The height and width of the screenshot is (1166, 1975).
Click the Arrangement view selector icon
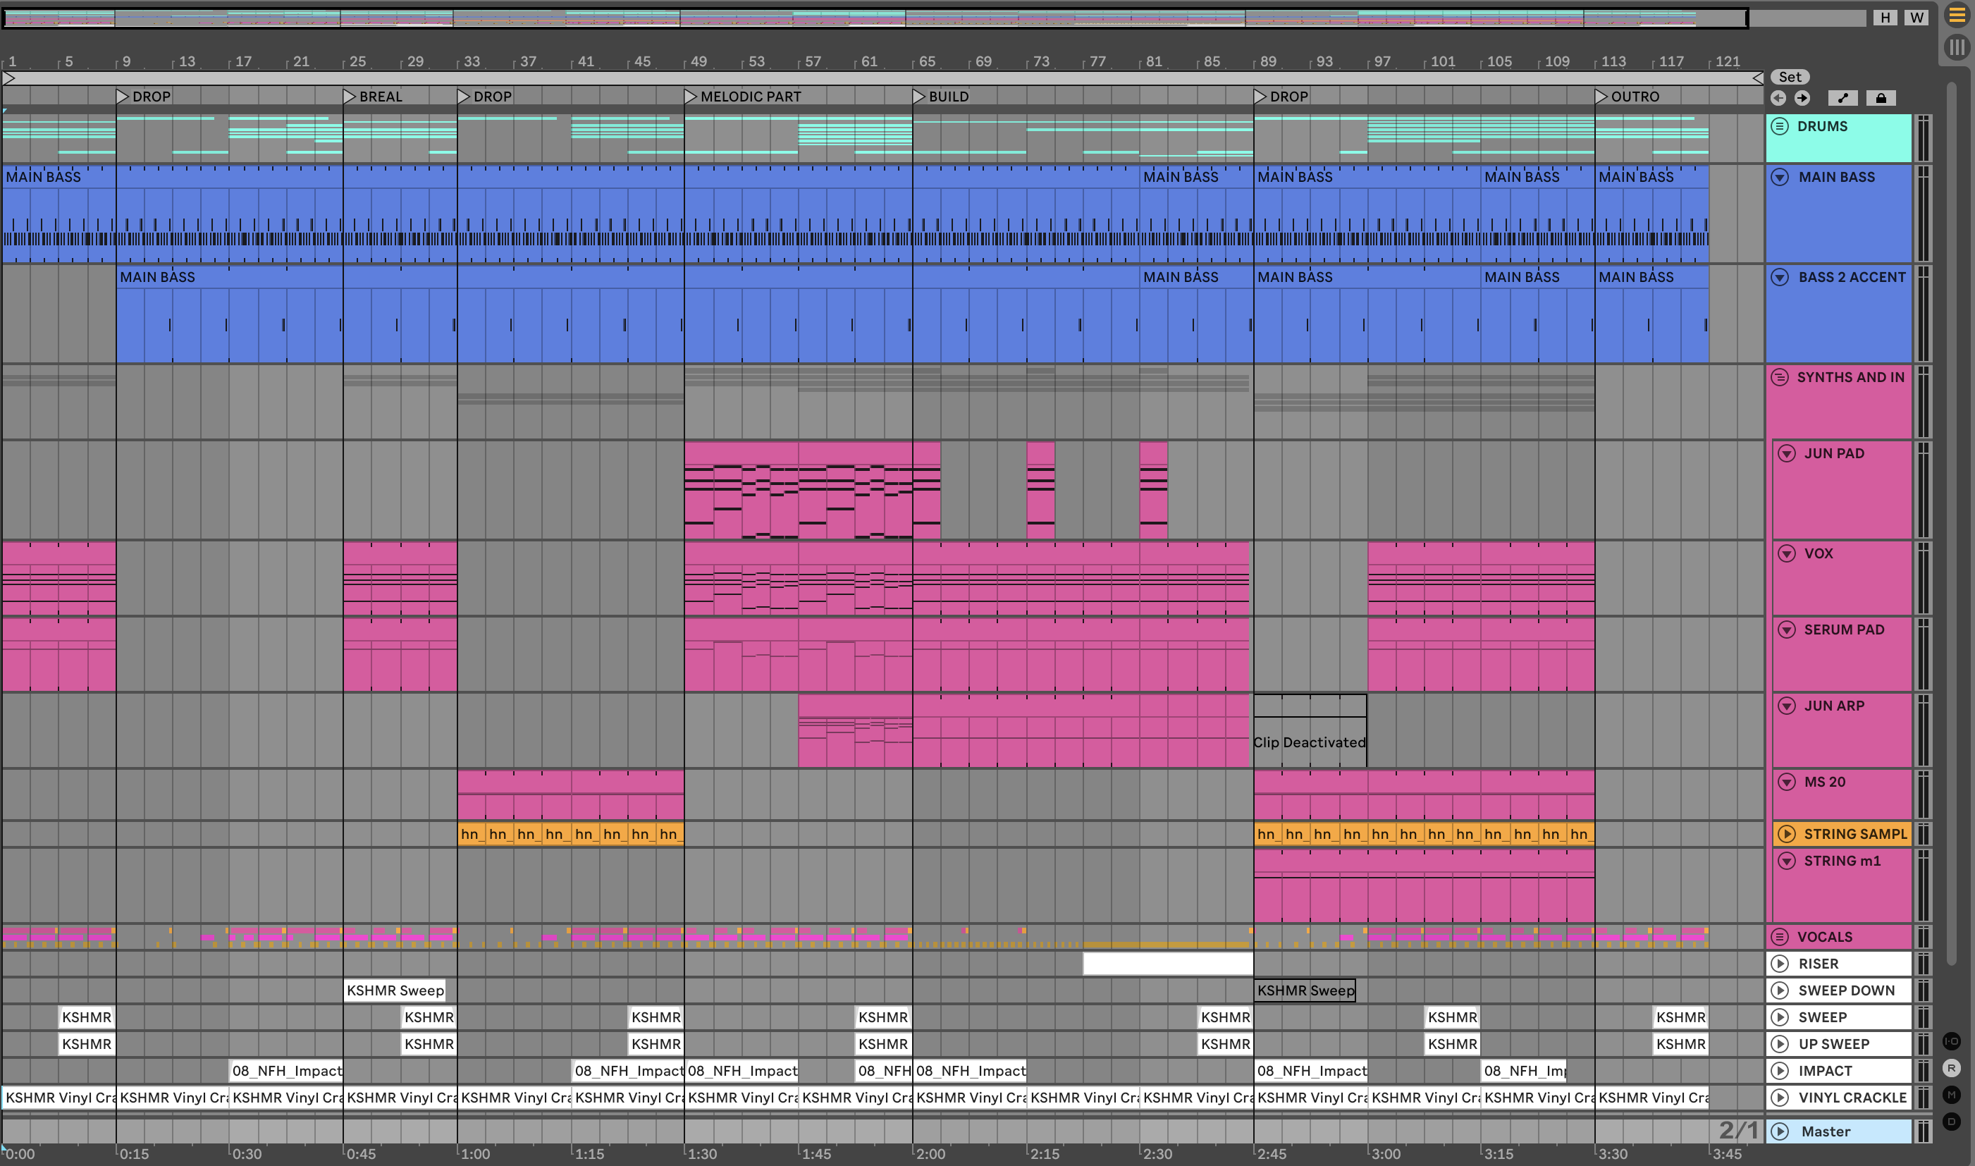[1956, 16]
